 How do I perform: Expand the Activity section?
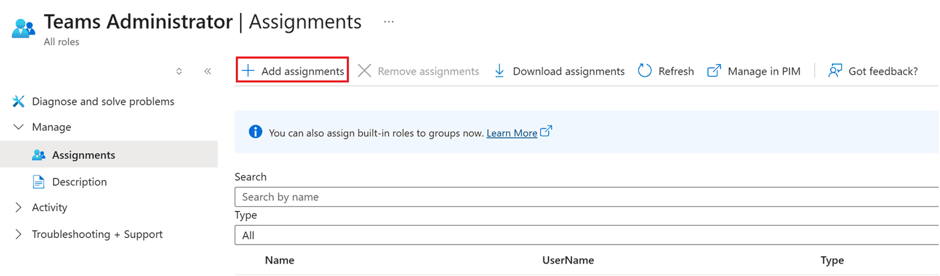click(x=18, y=207)
